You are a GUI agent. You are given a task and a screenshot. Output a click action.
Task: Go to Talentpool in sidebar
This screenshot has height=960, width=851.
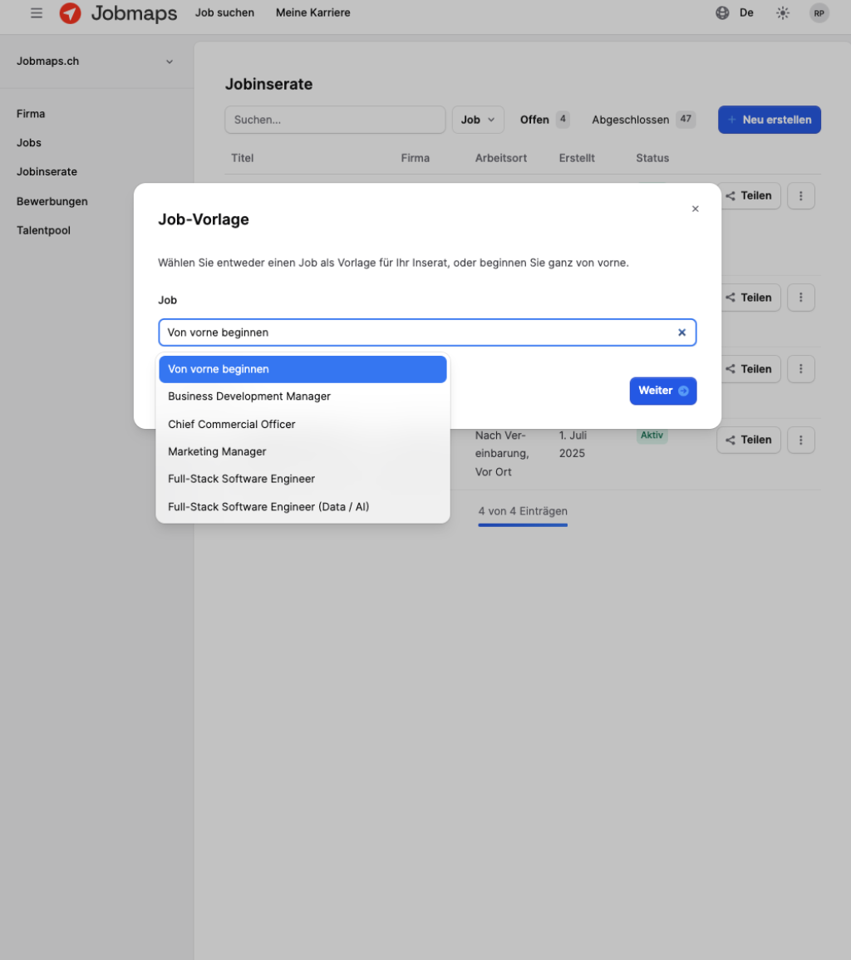(43, 230)
